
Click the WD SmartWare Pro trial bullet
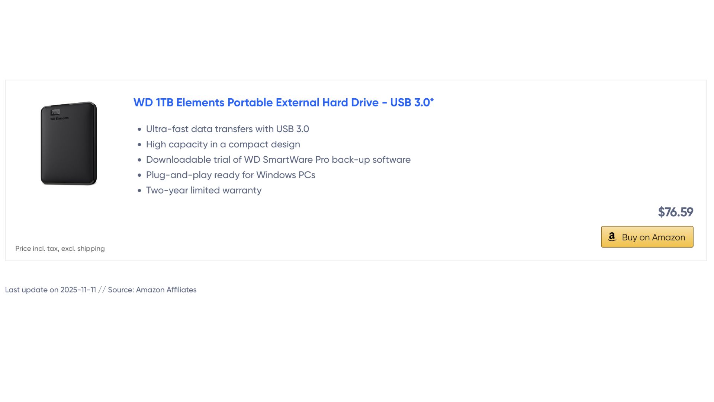click(278, 160)
